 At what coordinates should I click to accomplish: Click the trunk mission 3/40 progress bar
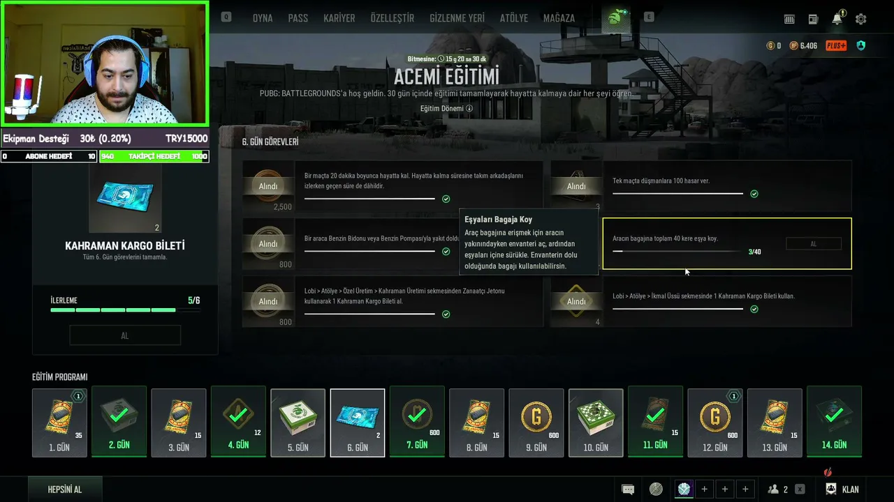point(677,252)
